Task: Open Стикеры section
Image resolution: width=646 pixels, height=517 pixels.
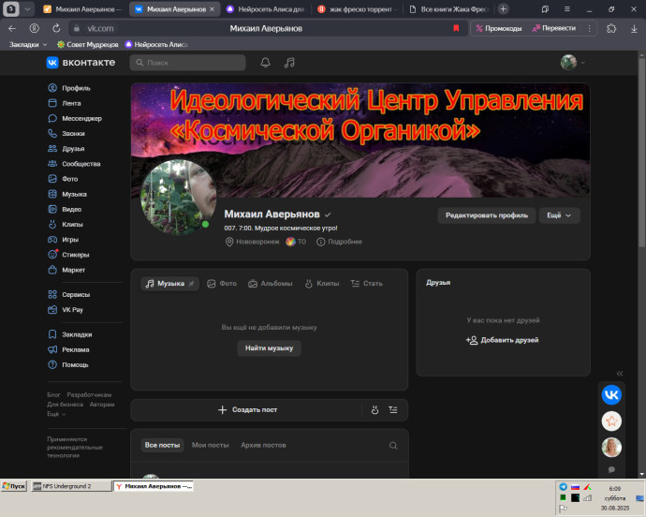Action: 68,255
